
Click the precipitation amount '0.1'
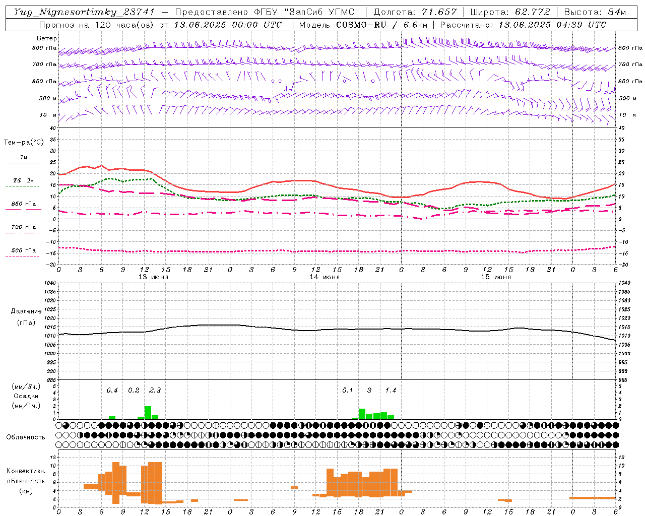click(x=348, y=391)
